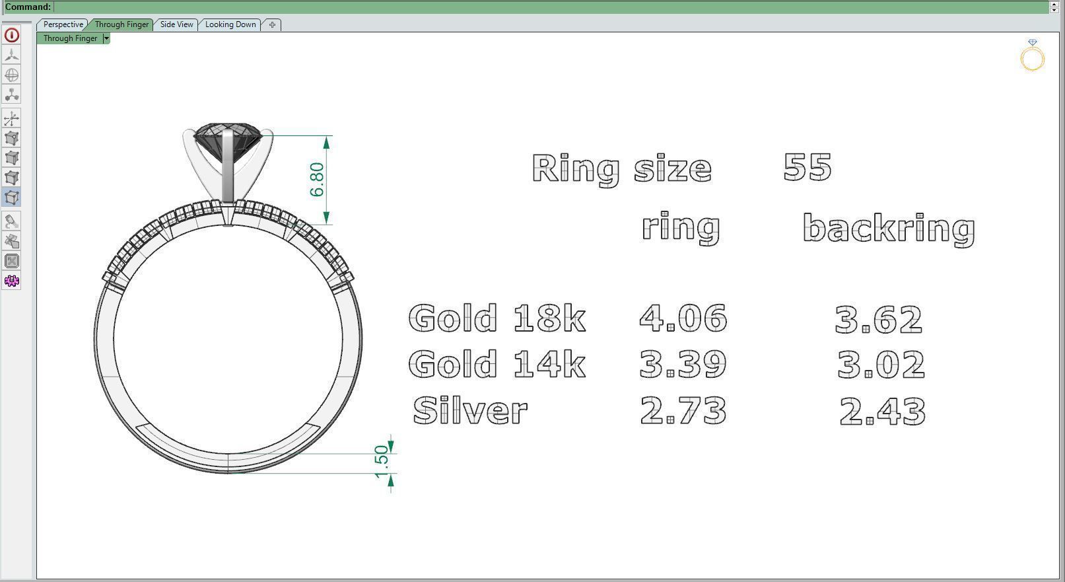Click the Gold 18k ring weight 4.06

pos(683,318)
